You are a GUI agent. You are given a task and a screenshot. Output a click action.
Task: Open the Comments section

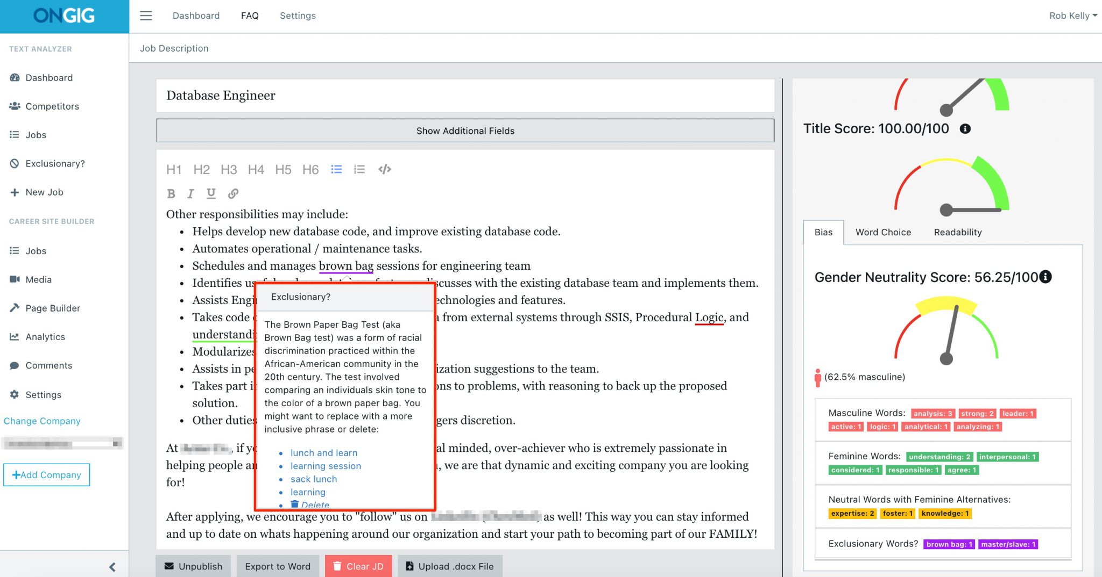pos(48,365)
